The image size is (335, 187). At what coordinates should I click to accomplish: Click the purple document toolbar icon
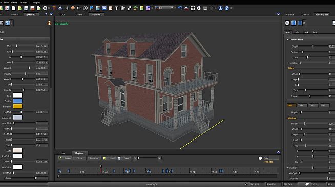(148, 8)
